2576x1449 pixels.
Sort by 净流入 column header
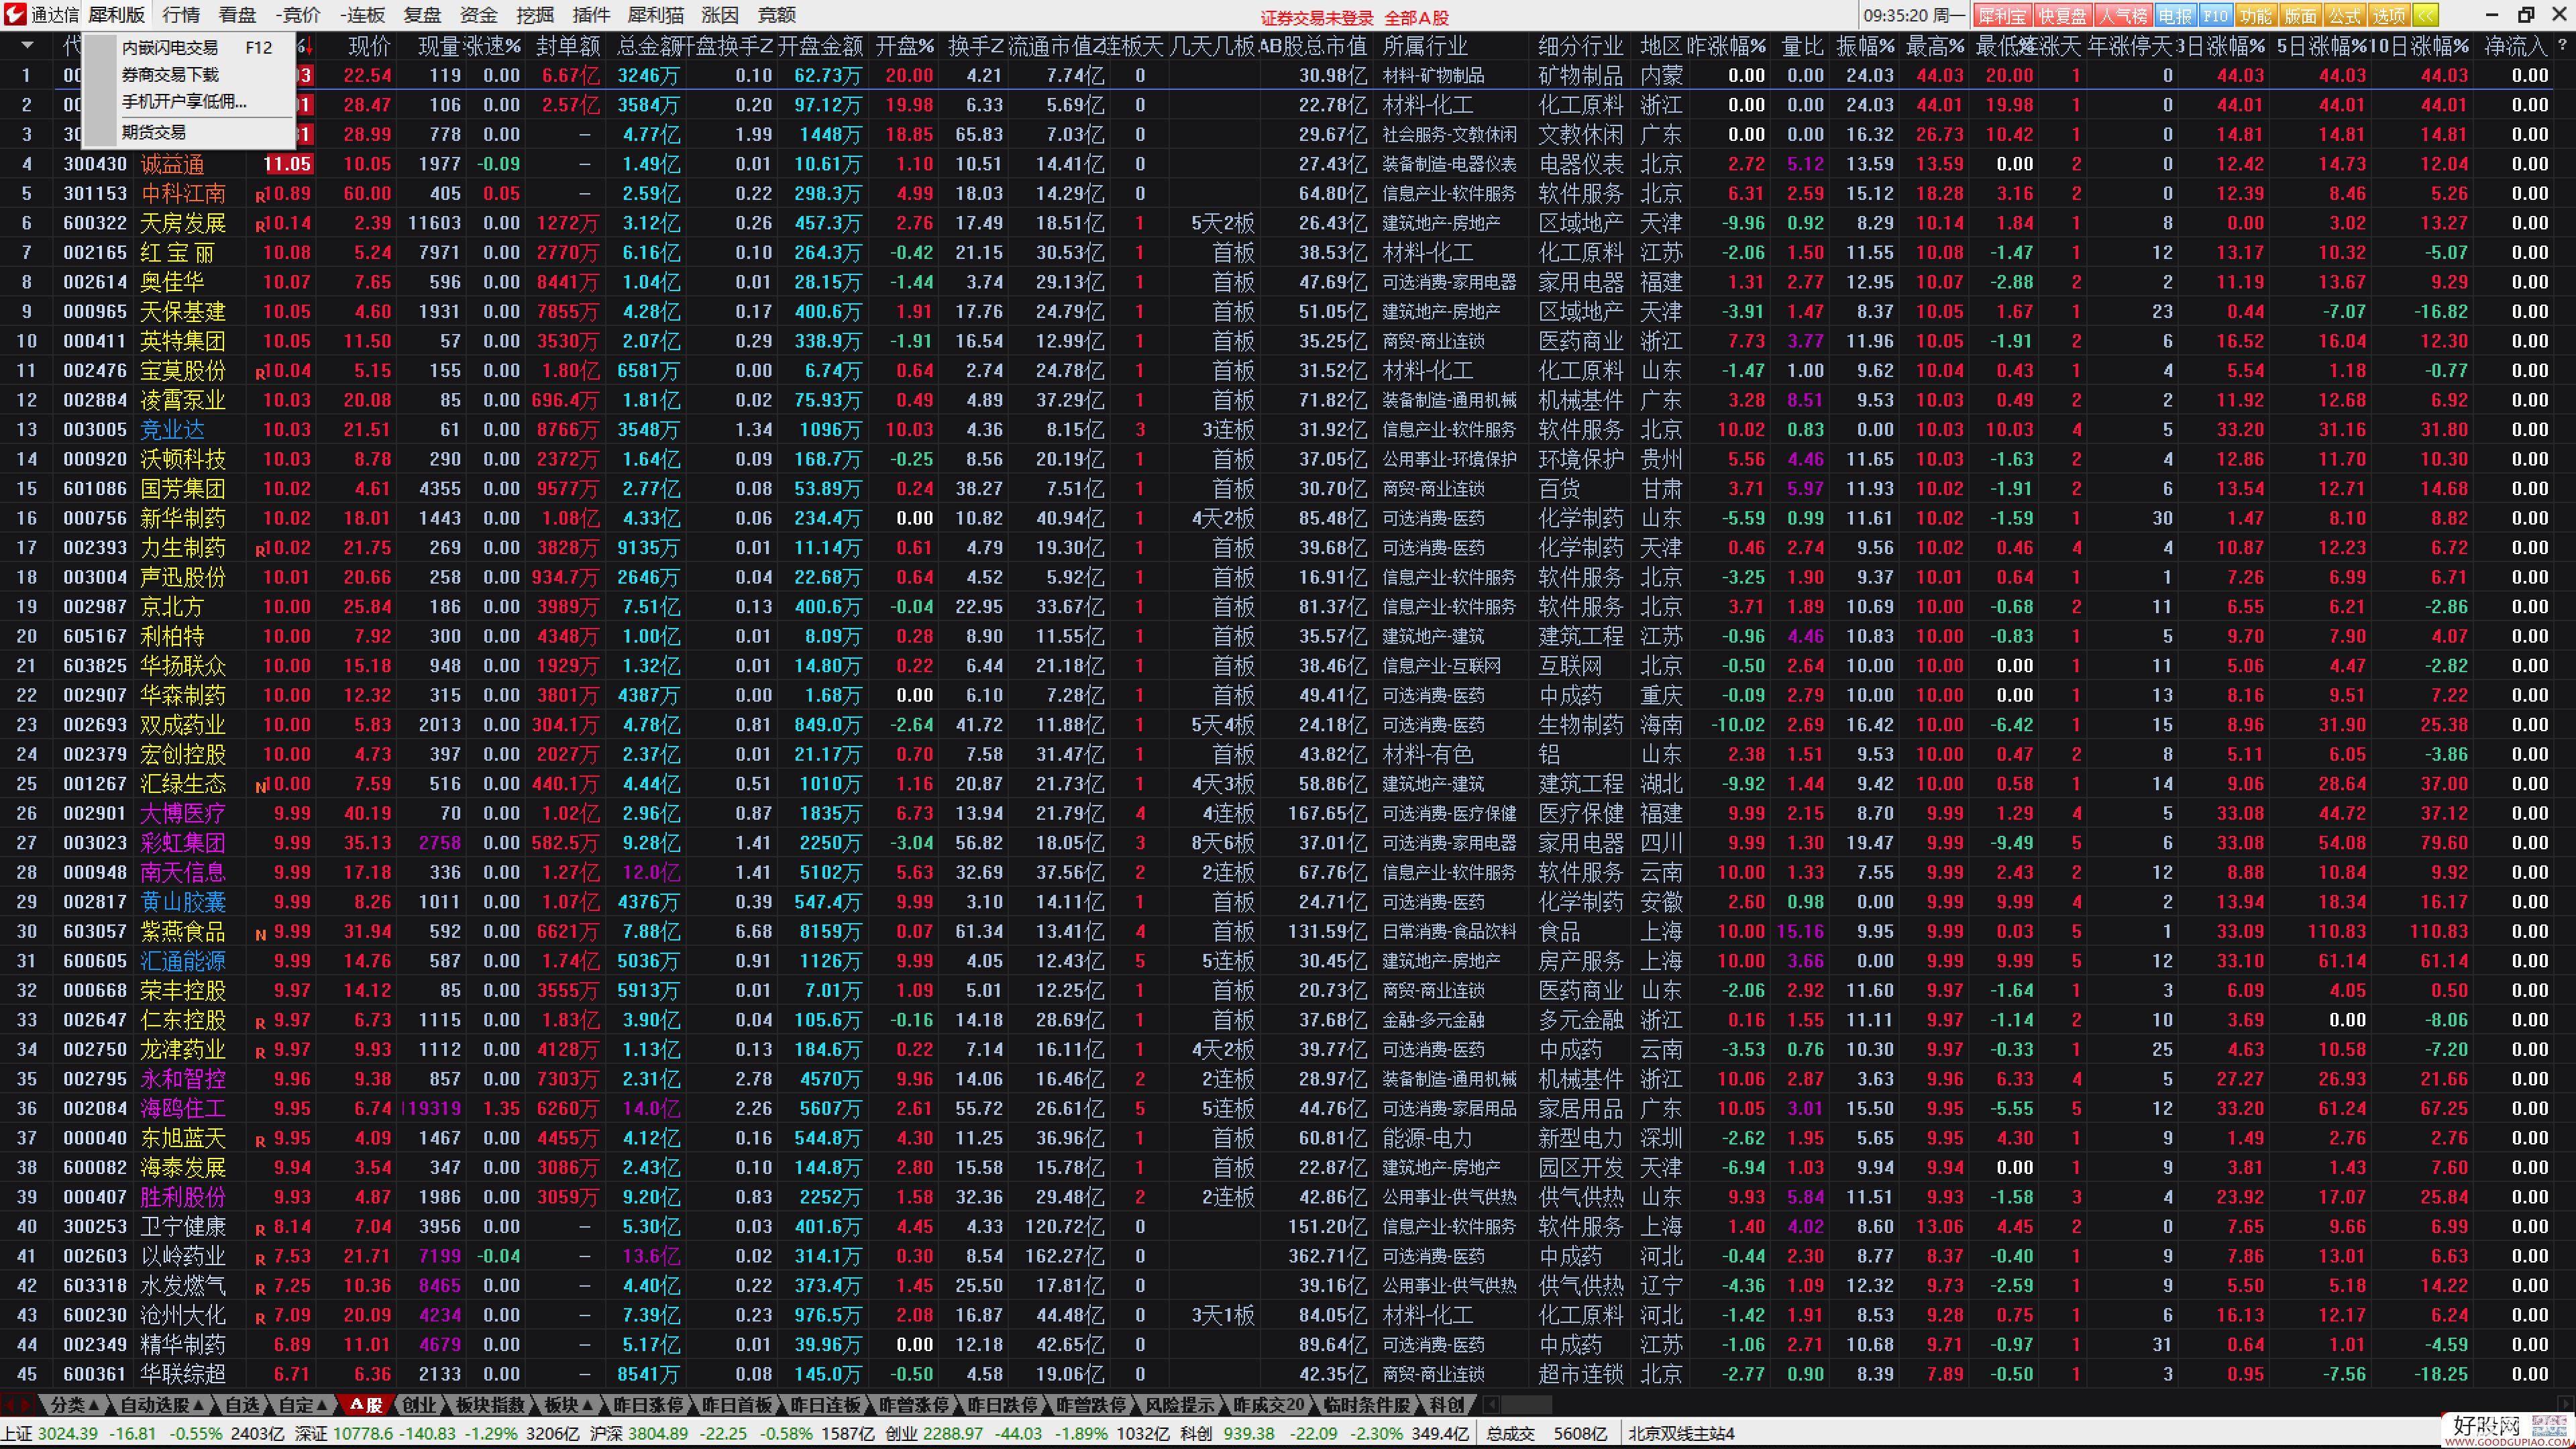point(2515,45)
